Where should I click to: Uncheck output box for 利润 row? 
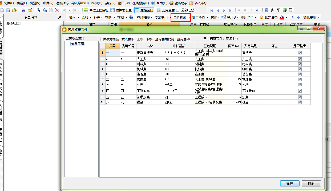(300, 84)
